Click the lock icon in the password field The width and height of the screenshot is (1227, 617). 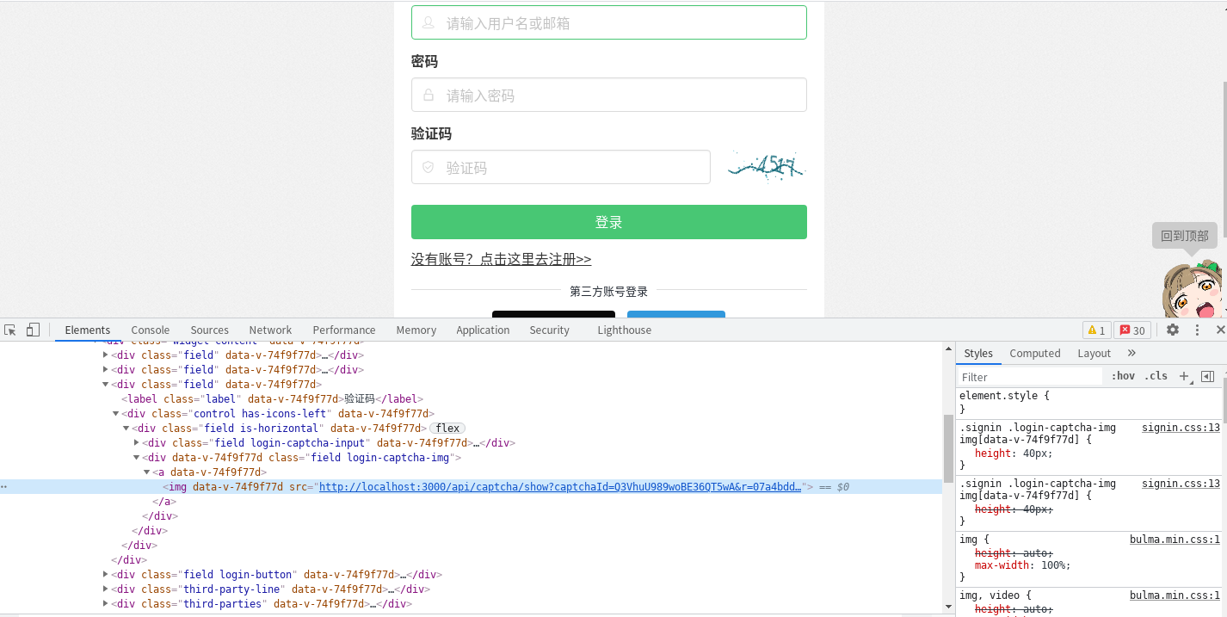(428, 96)
